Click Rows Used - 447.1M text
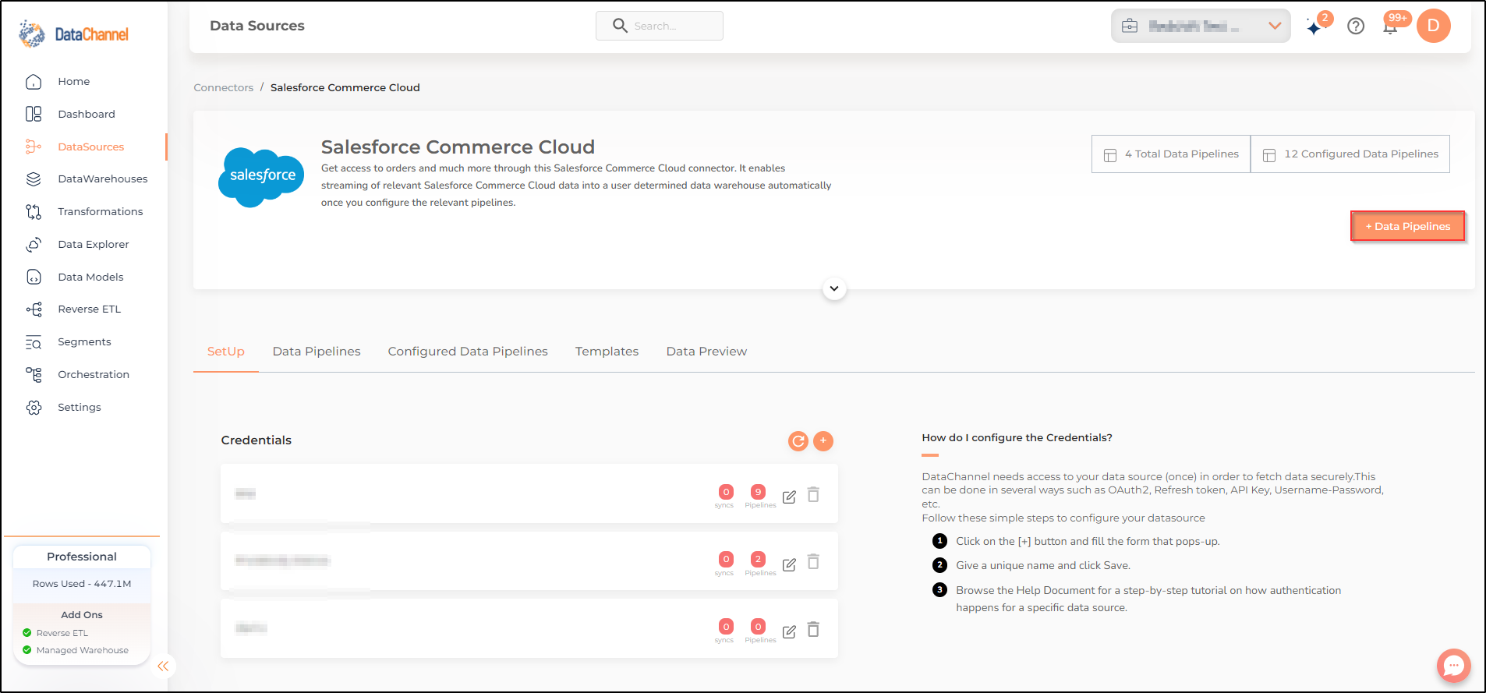 pos(82,584)
